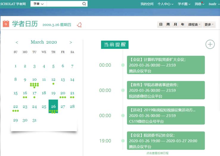The width and height of the screenshot is (220, 156).
Task: Switch to 周 week view
Action: click(168, 24)
